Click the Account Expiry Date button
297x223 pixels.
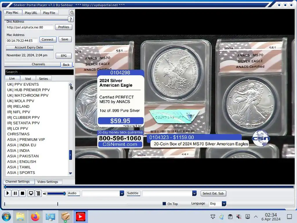pyautogui.click(x=30, y=47)
